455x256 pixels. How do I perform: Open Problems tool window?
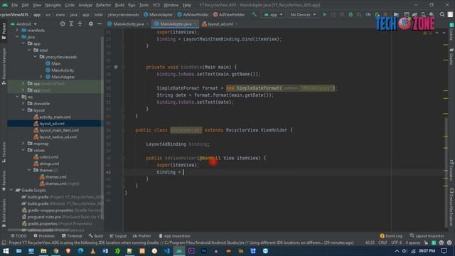coord(44,236)
